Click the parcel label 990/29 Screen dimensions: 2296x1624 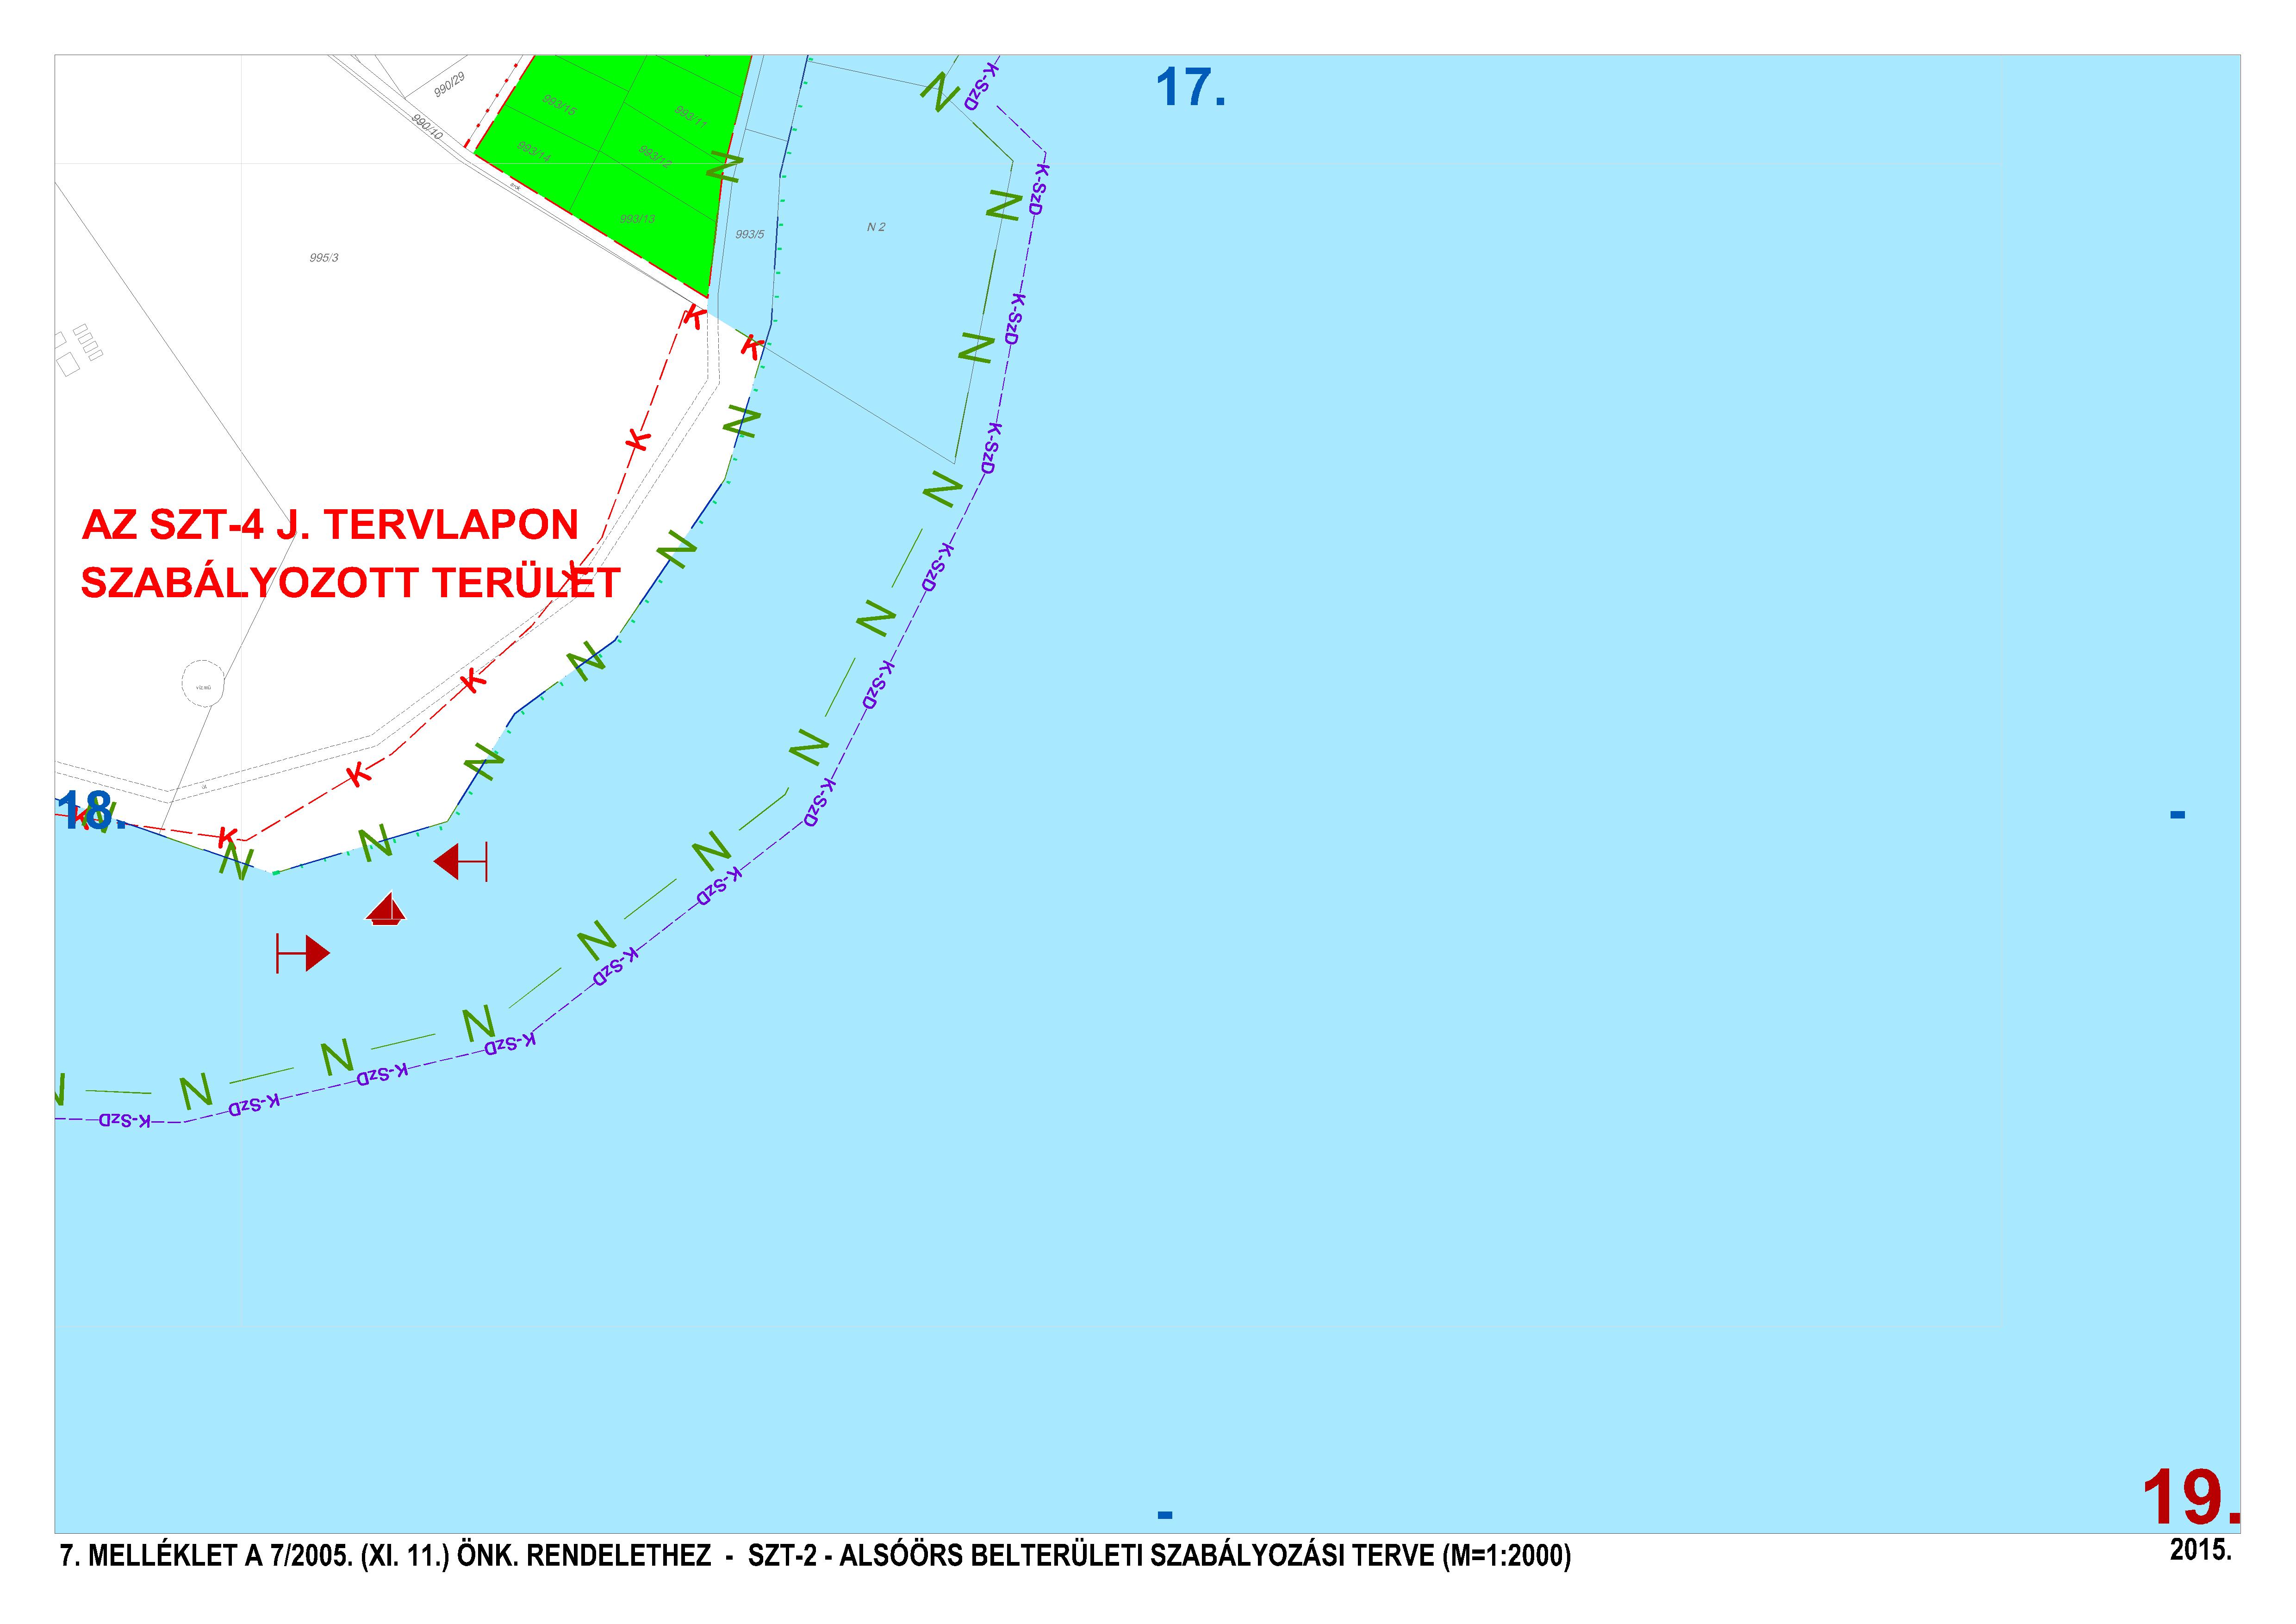449,85
